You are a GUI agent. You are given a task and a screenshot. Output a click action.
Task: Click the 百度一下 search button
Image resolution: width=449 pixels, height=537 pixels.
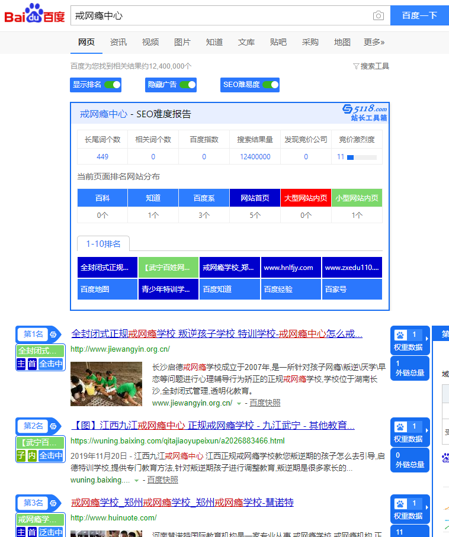tap(419, 15)
